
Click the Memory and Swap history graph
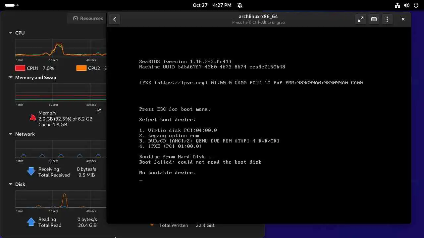point(61,93)
